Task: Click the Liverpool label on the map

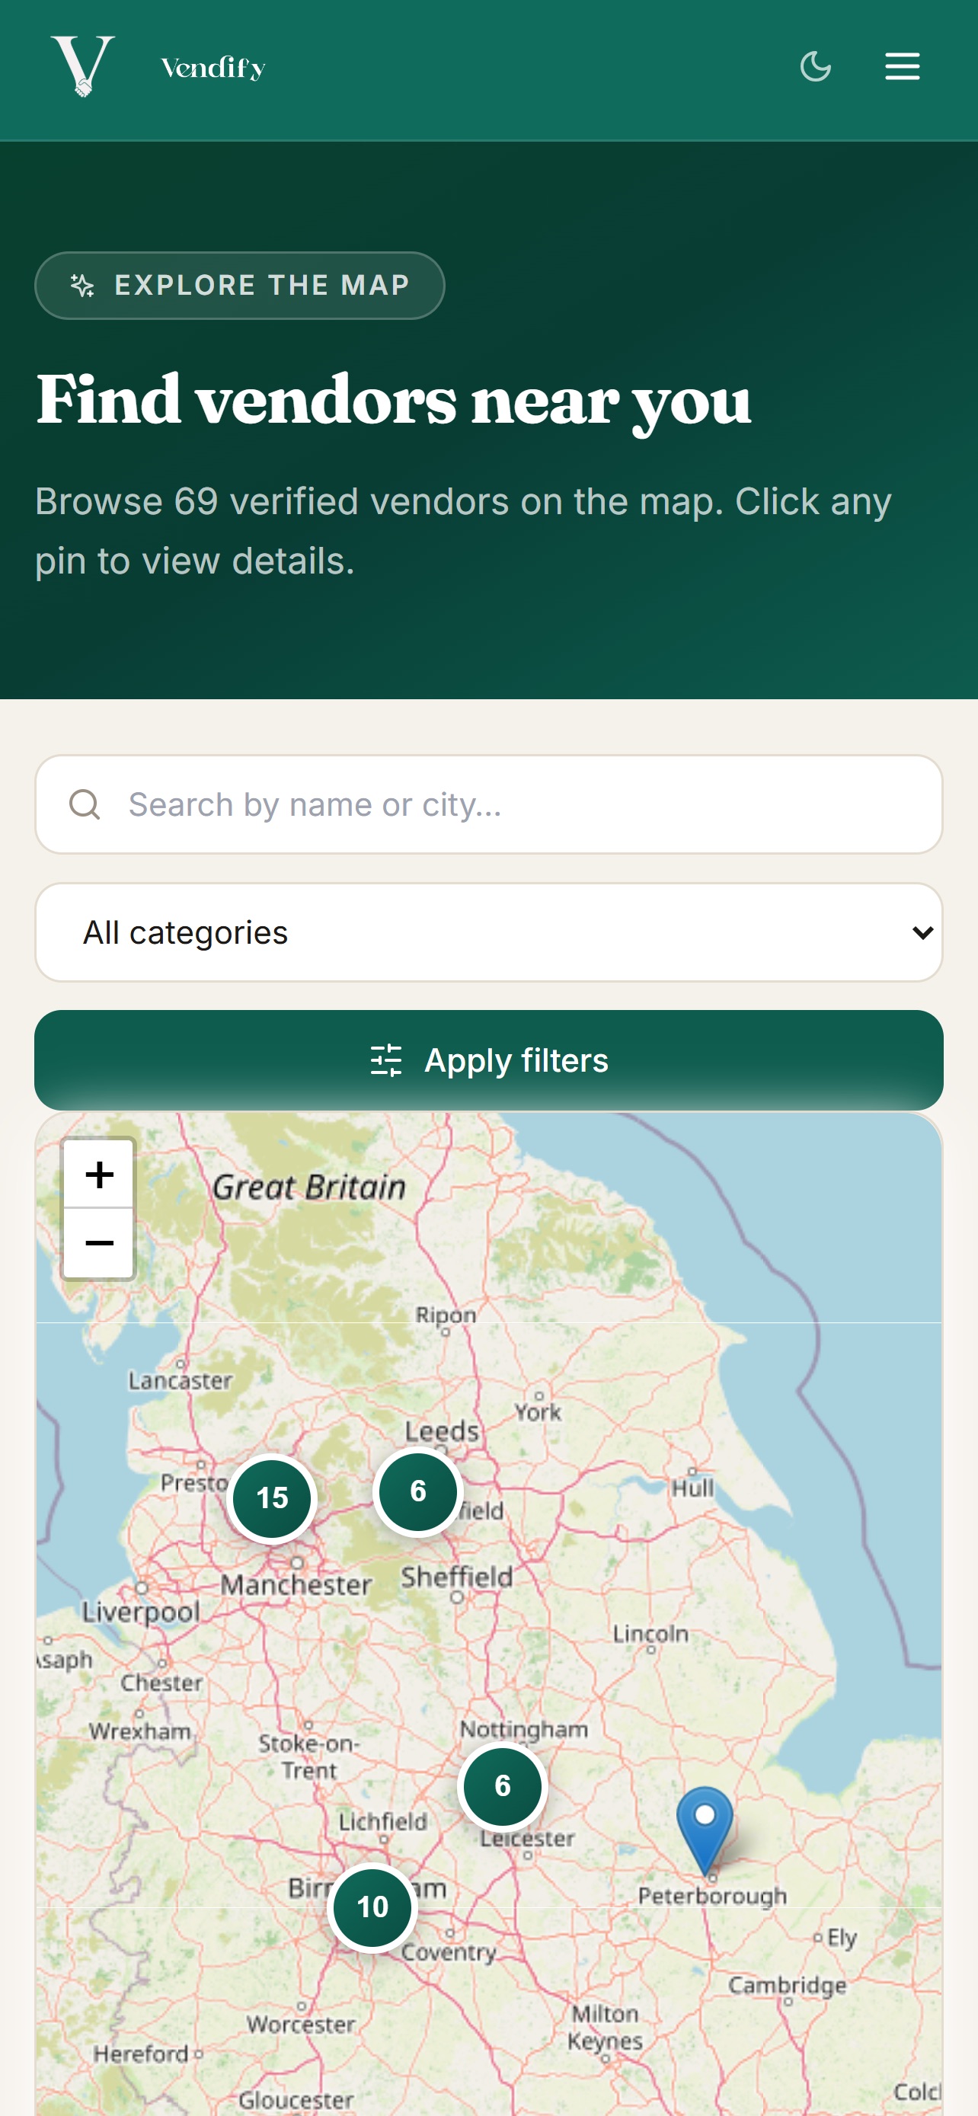Action: (x=140, y=1613)
